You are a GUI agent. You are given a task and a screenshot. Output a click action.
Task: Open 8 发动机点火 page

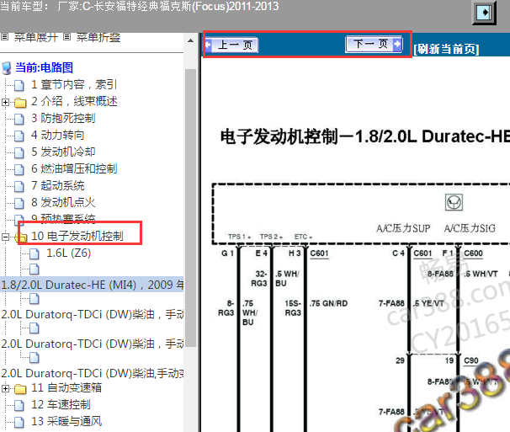[x=63, y=202]
